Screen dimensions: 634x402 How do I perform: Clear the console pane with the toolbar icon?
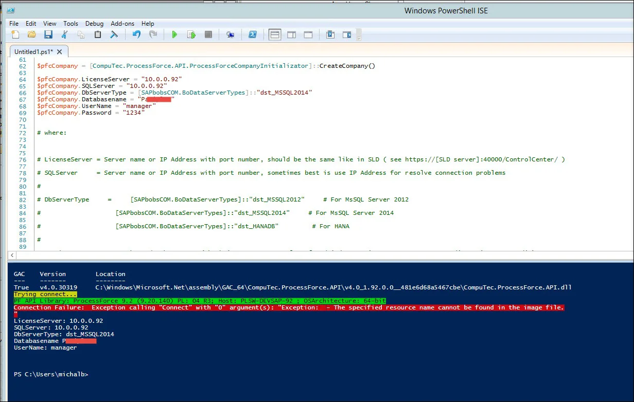[x=114, y=35]
